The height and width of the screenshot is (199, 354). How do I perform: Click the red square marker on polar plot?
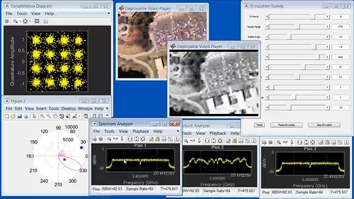tap(65, 160)
